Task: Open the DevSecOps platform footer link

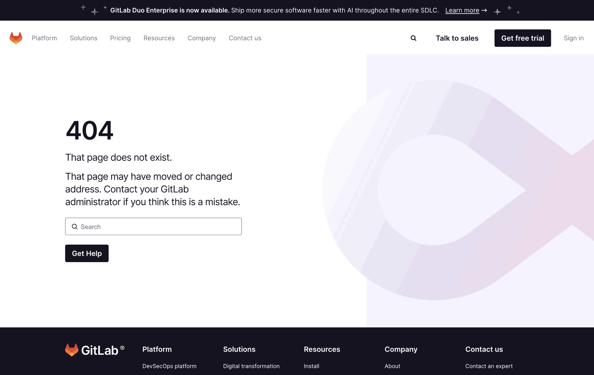Action: click(x=169, y=366)
